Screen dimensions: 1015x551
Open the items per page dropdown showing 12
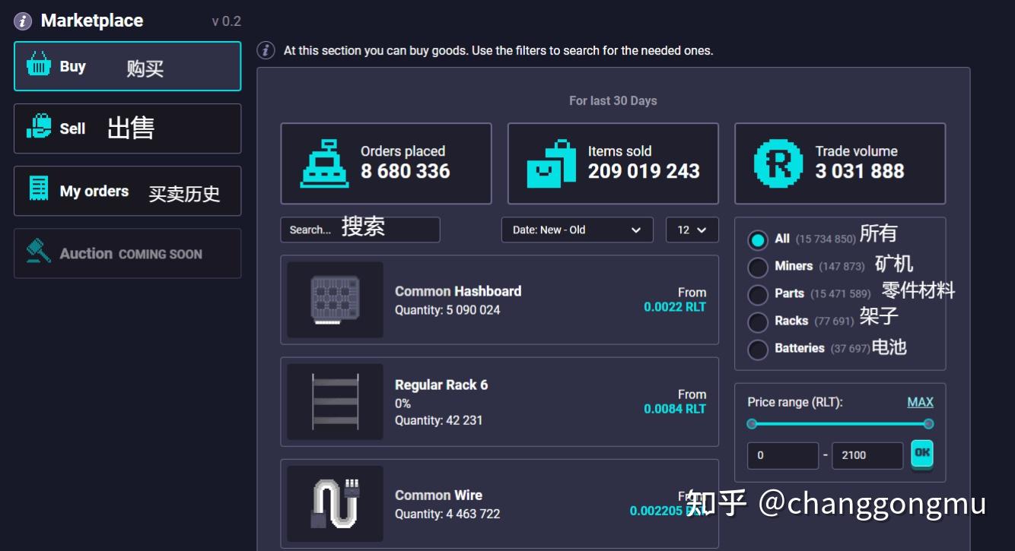pos(692,230)
